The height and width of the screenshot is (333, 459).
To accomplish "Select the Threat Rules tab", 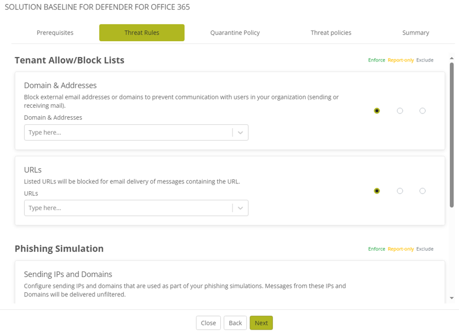I will tap(142, 33).
